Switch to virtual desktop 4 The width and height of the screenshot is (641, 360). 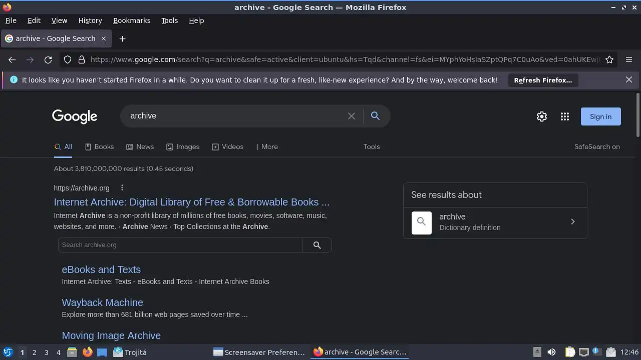click(x=58, y=352)
